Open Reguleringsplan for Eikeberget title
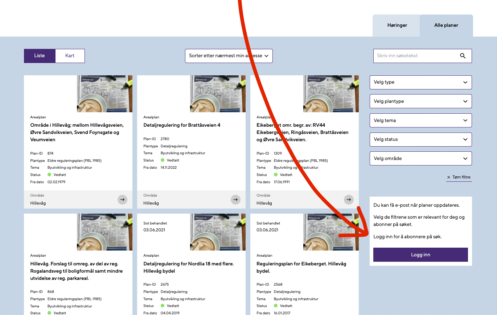The height and width of the screenshot is (315, 497). click(301, 267)
